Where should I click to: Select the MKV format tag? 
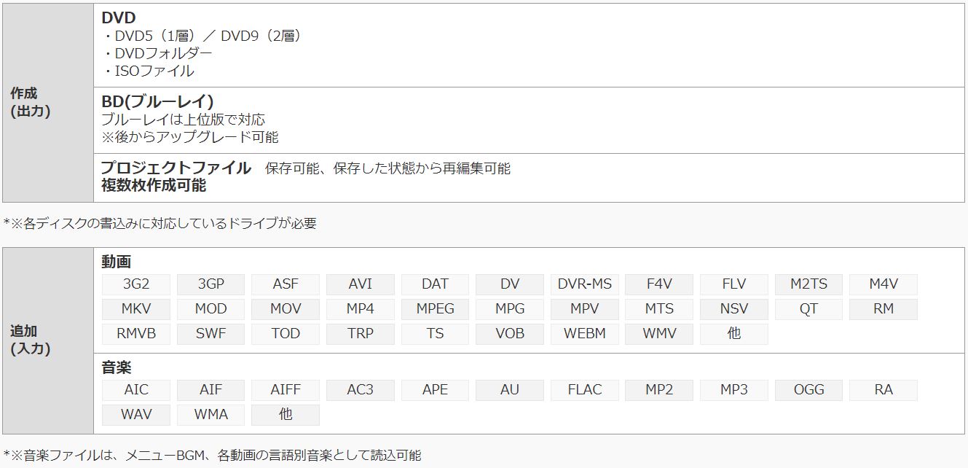point(136,309)
